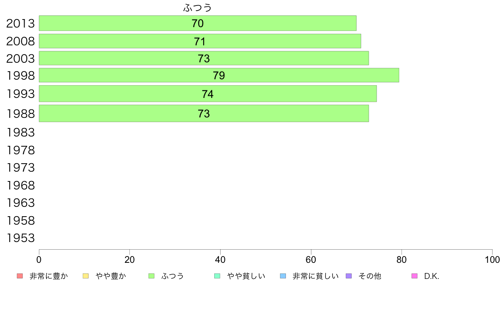Select the 1998 bar showing 79

point(219,75)
